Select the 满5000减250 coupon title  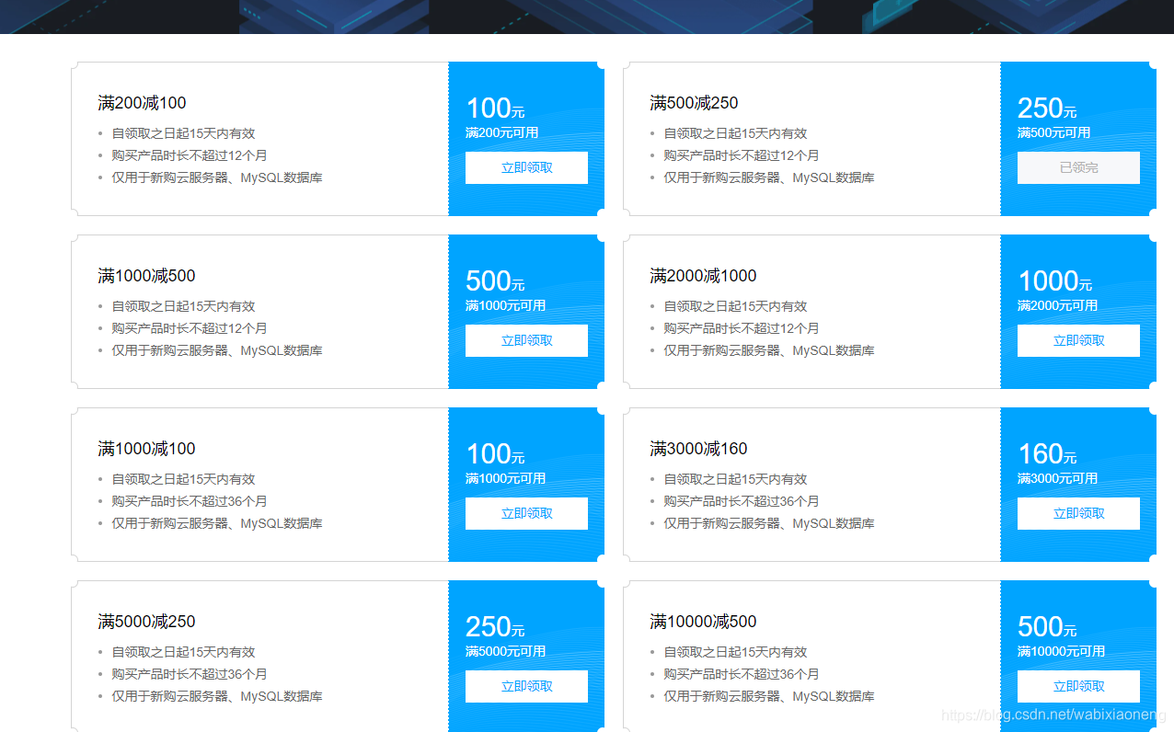[146, 622]
